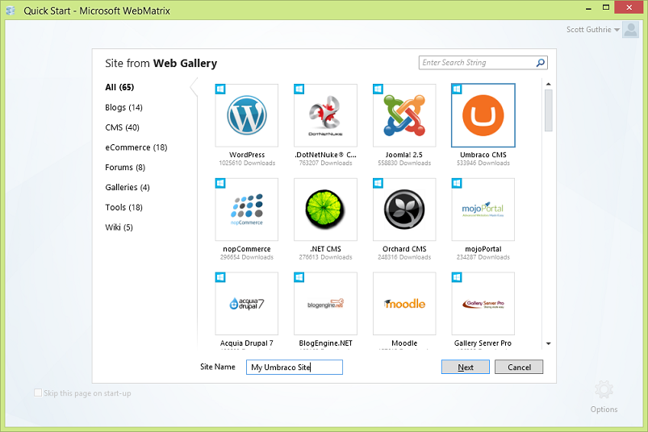Click the Umbraco CMS name label
Image resolution: width=648 pixels, height=432 pixels.
point(483,155)
